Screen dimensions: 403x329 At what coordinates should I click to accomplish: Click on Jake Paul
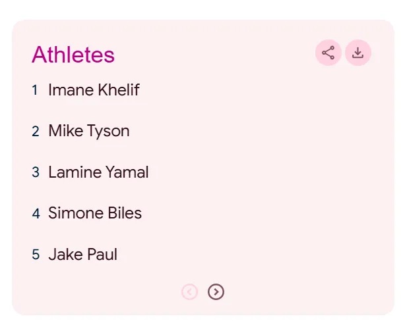(82, 254)
